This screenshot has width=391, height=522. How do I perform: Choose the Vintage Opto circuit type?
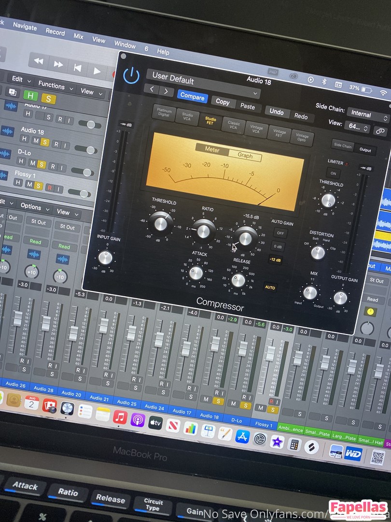[x=303, y=138]
